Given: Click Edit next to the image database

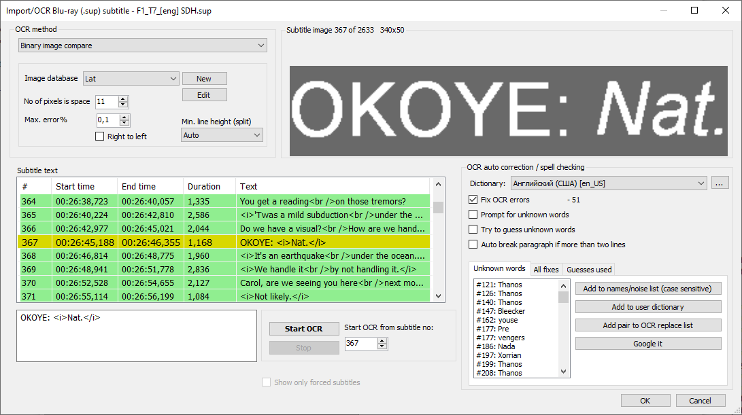Looking at the screenshot, I should click(x=204, y=95).
